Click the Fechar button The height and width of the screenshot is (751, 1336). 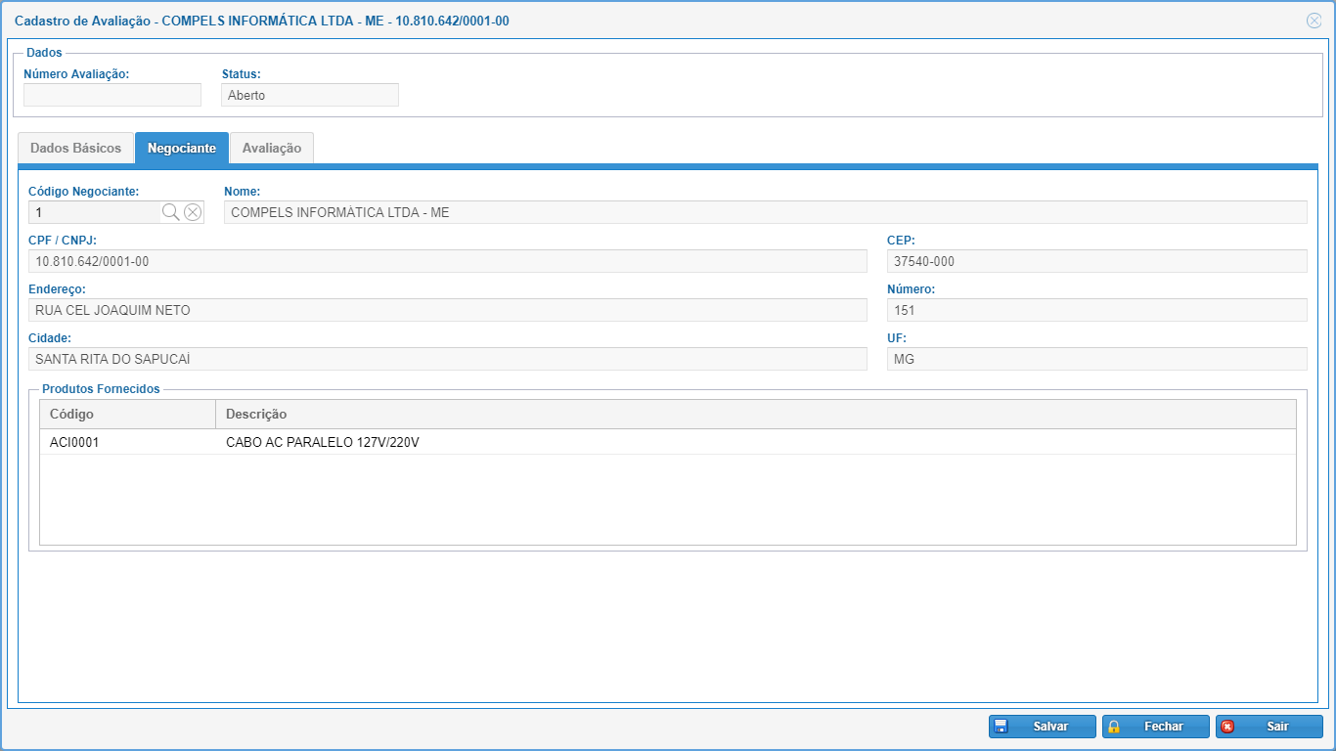pos(1156,727)
